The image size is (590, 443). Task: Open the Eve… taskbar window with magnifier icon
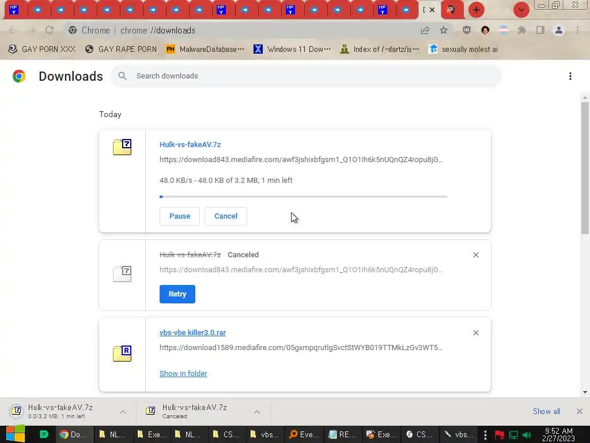(304, 434)
